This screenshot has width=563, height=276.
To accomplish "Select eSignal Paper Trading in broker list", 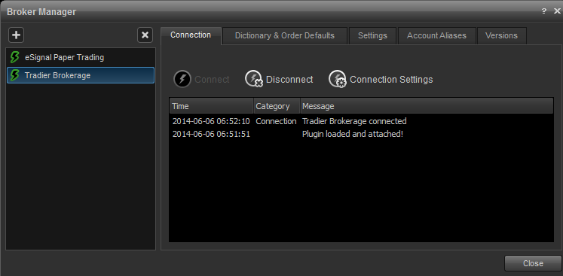I will (x=81, y=57).
